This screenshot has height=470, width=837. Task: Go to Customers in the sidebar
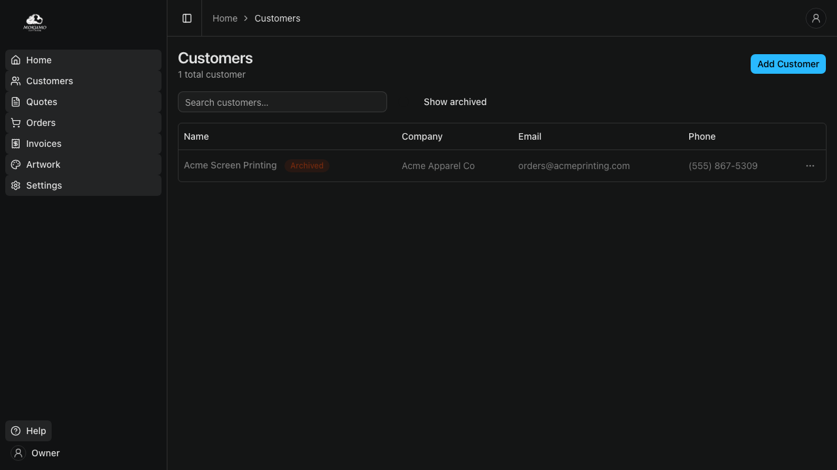[50, 81]
